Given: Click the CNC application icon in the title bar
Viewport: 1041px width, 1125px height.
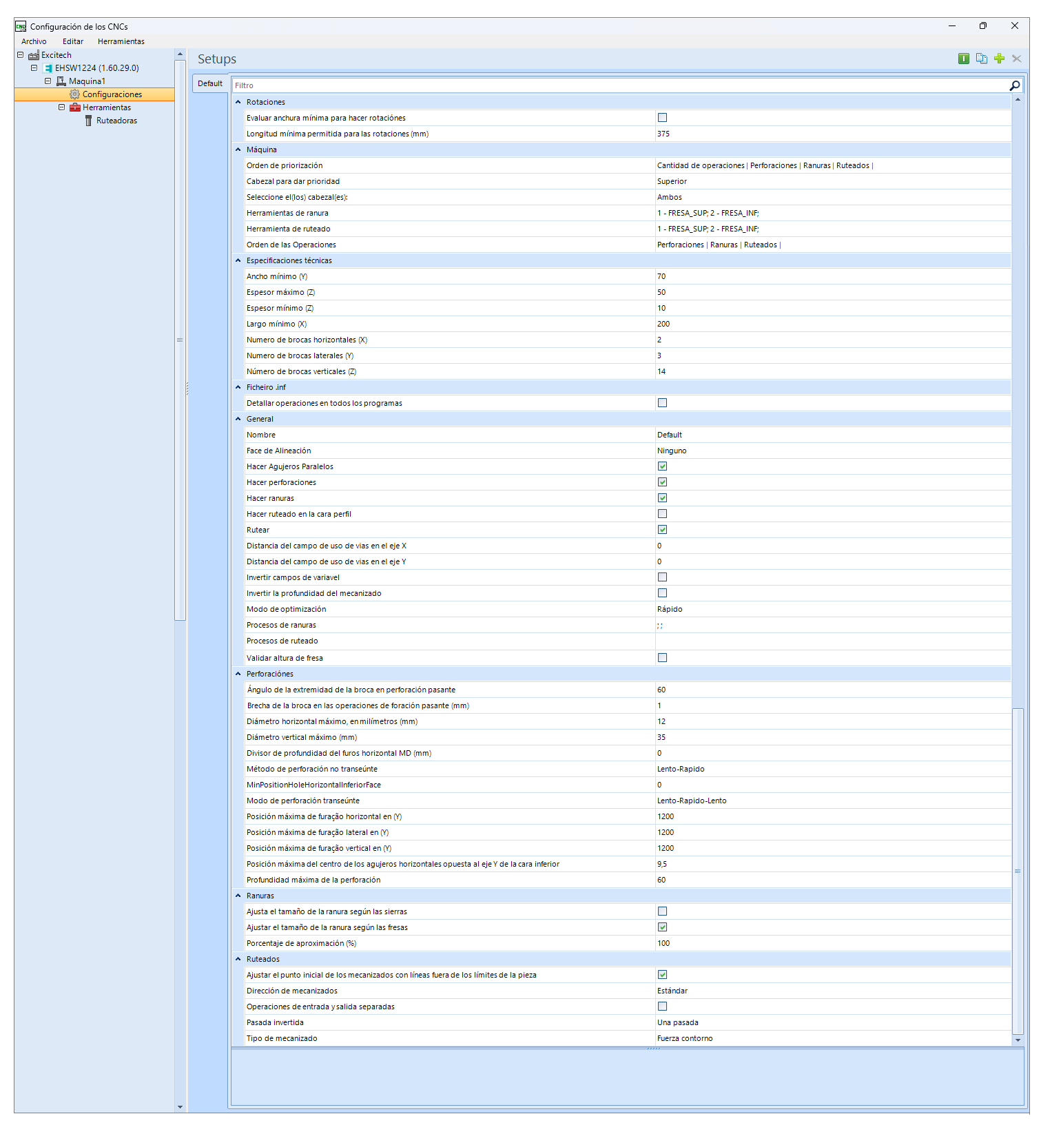Looking at the screenshot, I should pyautogui.click(x=21, y=26).
